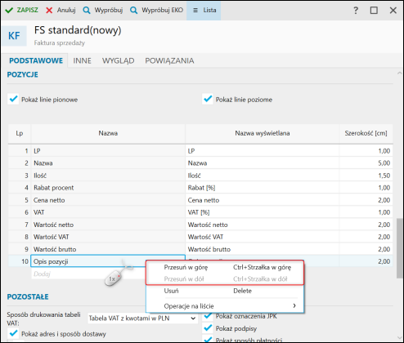The image size is (404, 343).
Task: Switch to the WYGLĄD tab
Action: 118,60
